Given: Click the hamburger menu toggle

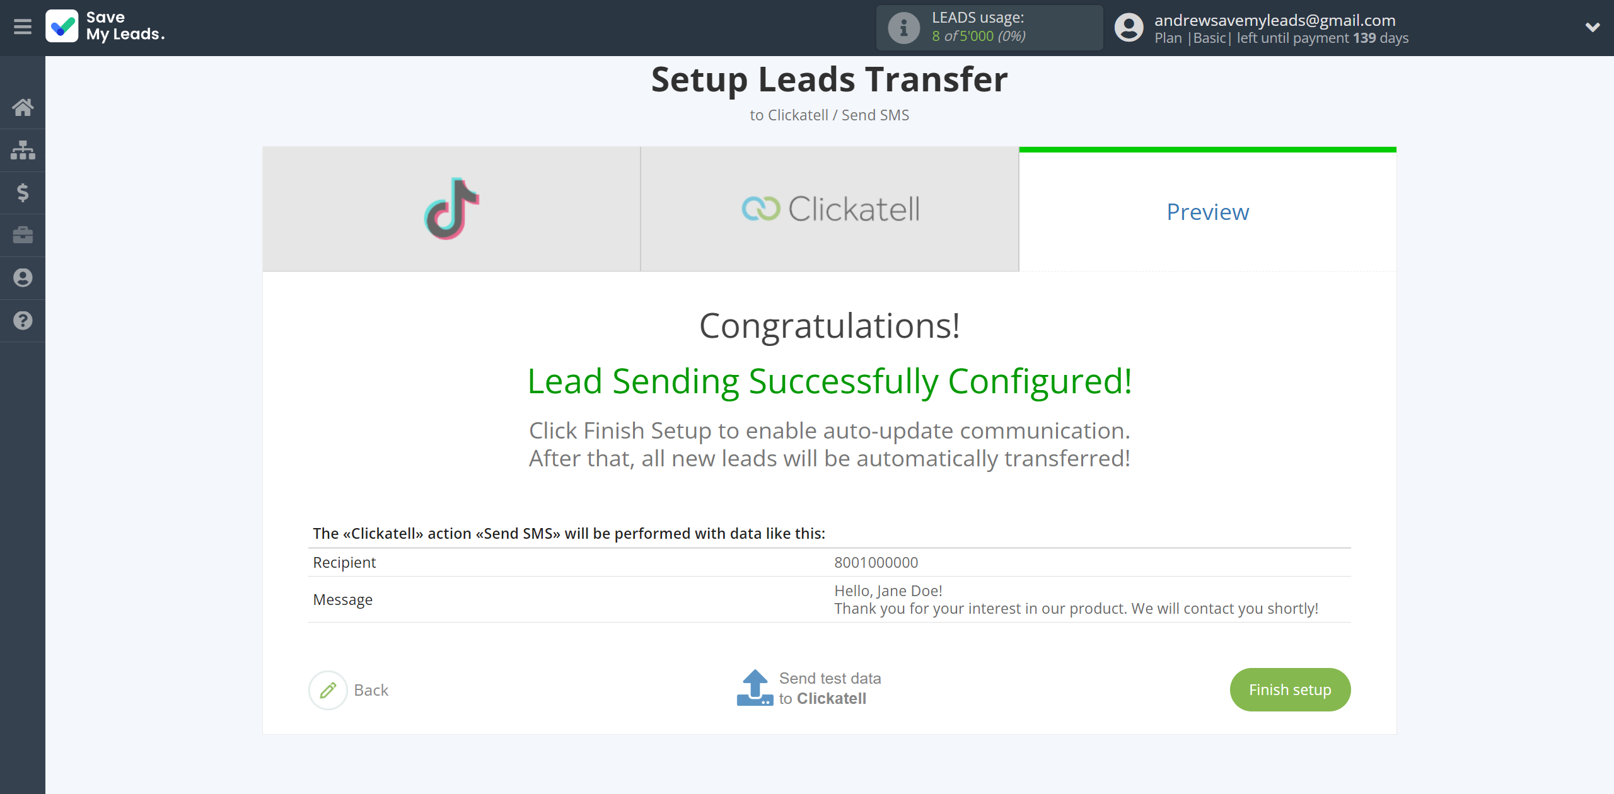Looking at the screenshot, I should click(21, 26).
